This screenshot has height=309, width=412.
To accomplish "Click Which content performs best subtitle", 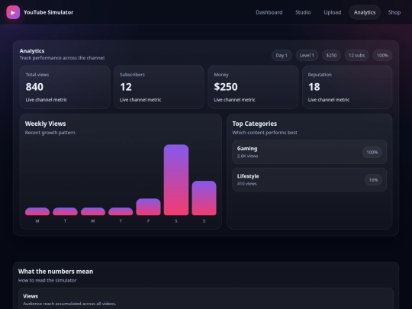I will (x=265, y=133).
